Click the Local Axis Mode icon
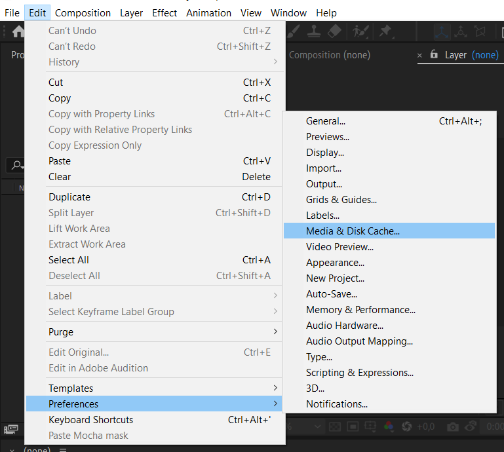Image resolution: width=504 pixels, height=452 pixels. [x=442, y=32]
